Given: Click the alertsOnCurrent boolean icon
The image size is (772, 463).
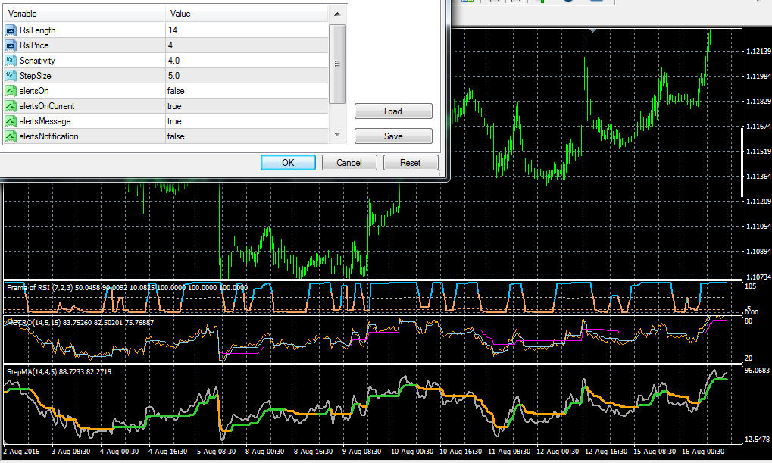Looking at the screenshot, I should click(11, 106).
